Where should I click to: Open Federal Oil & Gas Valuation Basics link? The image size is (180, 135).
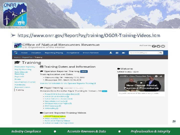[62, 94]
